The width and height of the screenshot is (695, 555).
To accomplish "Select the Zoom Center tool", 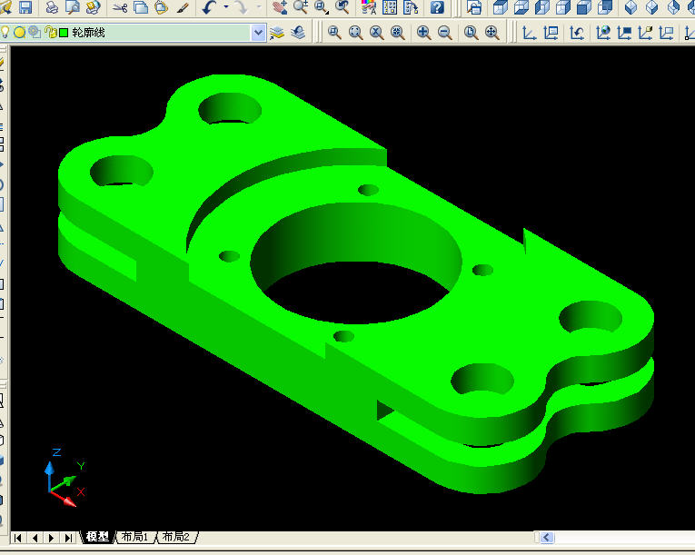I will 398,33.
